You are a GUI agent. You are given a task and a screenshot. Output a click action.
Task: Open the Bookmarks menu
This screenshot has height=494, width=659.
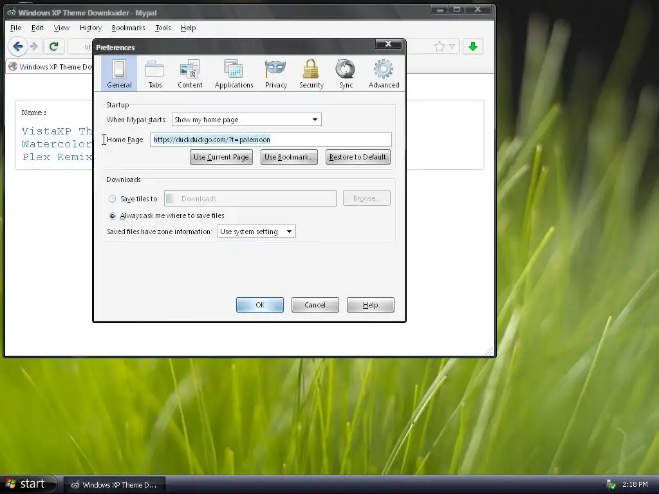(x=128, y=28)
